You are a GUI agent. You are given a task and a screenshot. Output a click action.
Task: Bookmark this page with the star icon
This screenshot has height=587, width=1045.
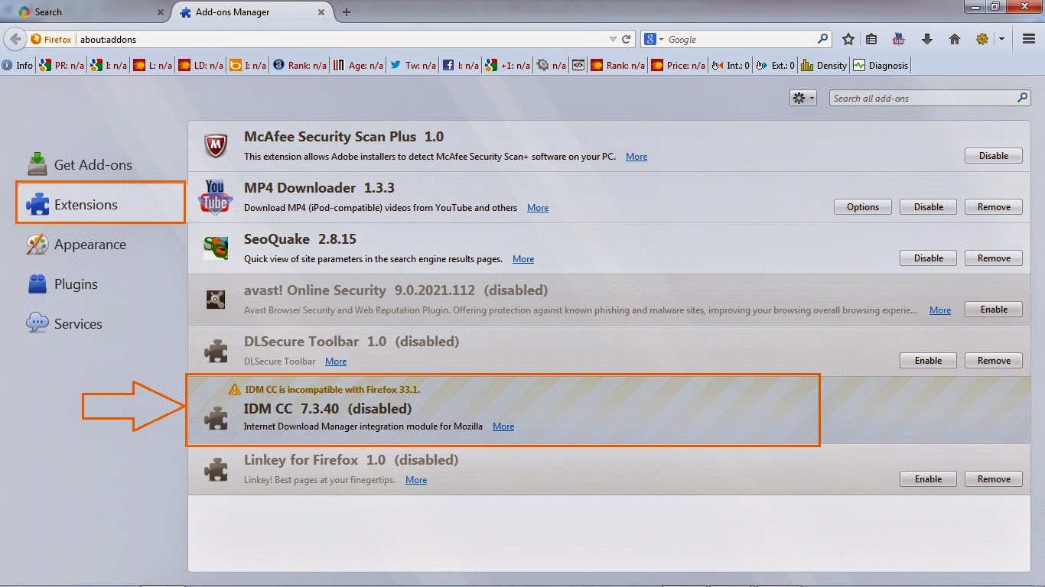848,39
